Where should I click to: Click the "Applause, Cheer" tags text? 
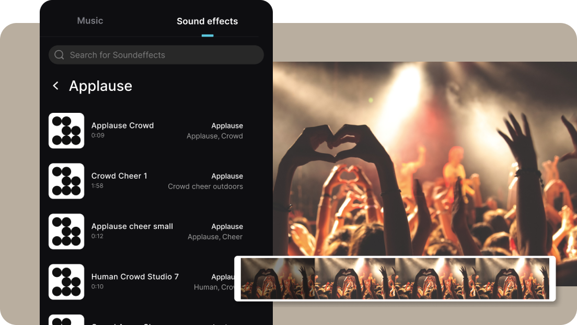(x=215, y=237)
